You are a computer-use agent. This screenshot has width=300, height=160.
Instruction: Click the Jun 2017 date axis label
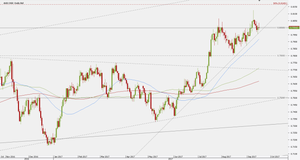tap(178, 157)
